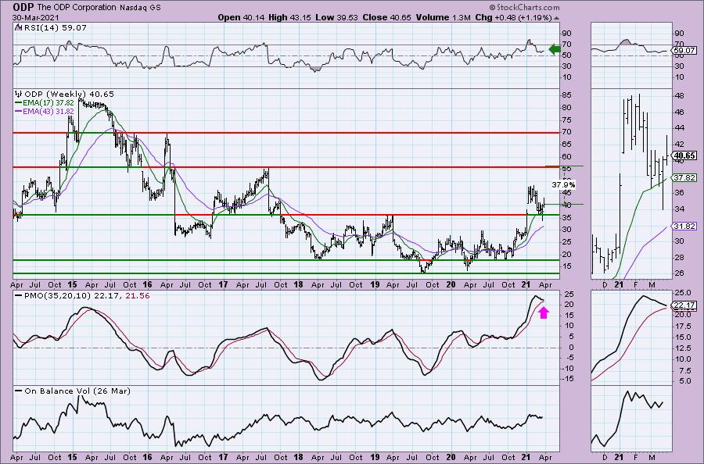Click the 'EMA(43) 31.82' legend text

pyautogui.click(x=48, y=111)
